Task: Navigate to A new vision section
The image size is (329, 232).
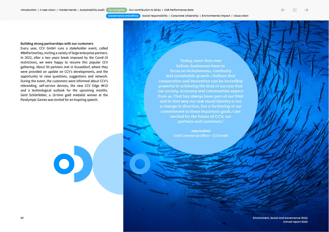Action: coord(47,10)
